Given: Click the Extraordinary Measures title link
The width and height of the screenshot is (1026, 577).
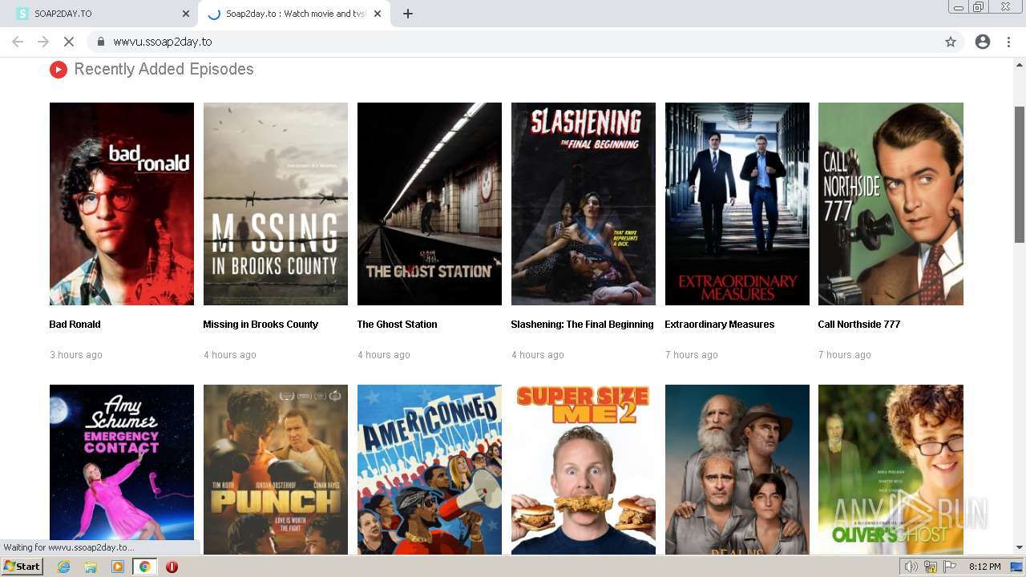Looking at the screenshot, I should tap(720, 325).
